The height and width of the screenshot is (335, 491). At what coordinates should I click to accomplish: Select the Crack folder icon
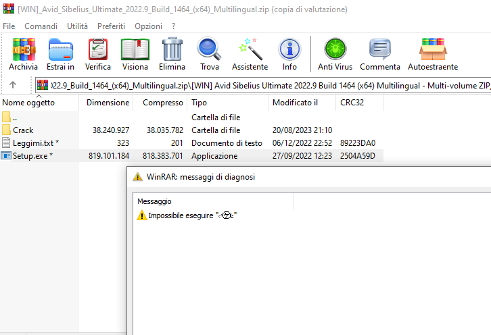(6, 130)
